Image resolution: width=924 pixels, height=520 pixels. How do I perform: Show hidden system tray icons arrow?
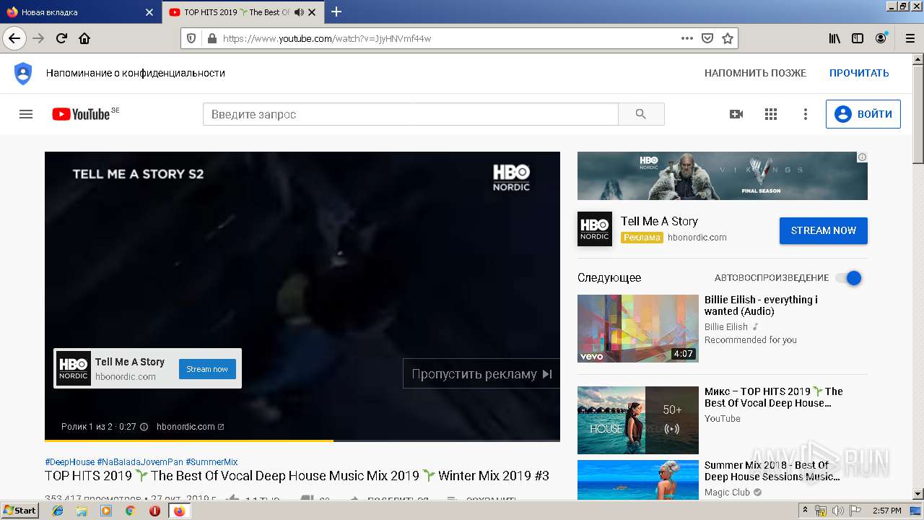[805, 510]
